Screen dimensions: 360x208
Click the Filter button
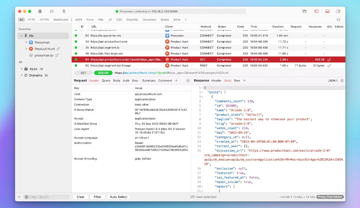98,197
